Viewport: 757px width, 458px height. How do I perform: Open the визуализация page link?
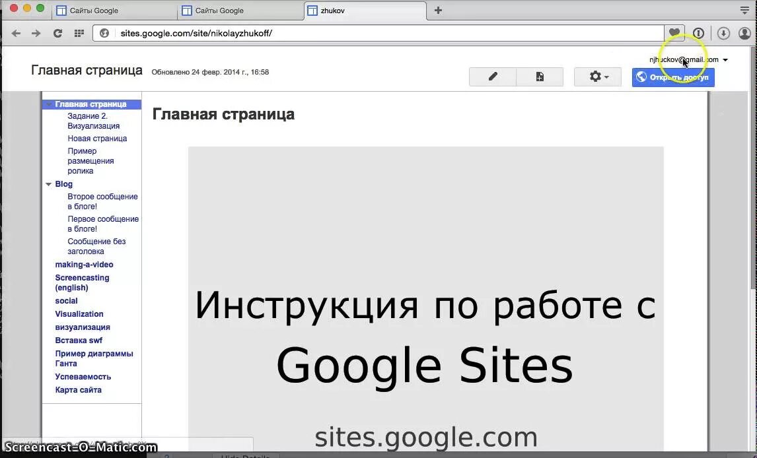(x=83, y=327)
